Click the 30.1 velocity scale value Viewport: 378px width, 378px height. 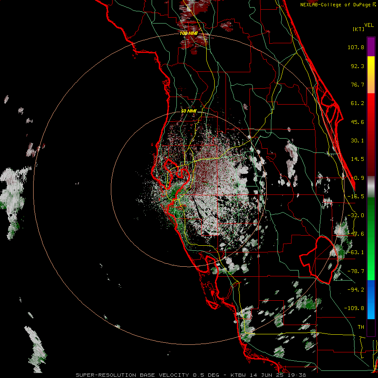[x=357, y=141]
